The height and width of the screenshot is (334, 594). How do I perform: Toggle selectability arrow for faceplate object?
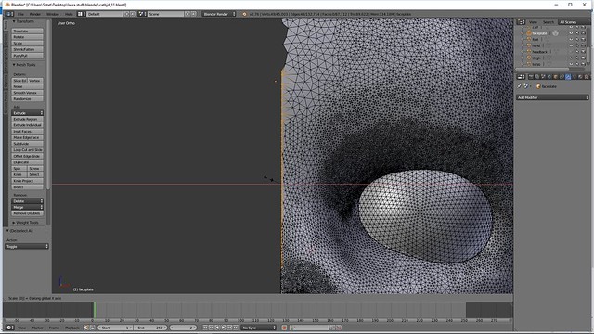pos(577,33)
